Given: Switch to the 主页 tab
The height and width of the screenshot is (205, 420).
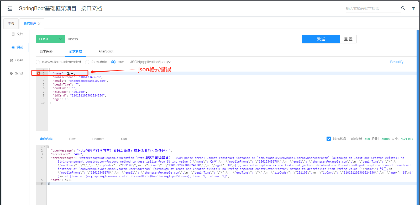Looking at the screenshot, I should click(x=11, y=24).
